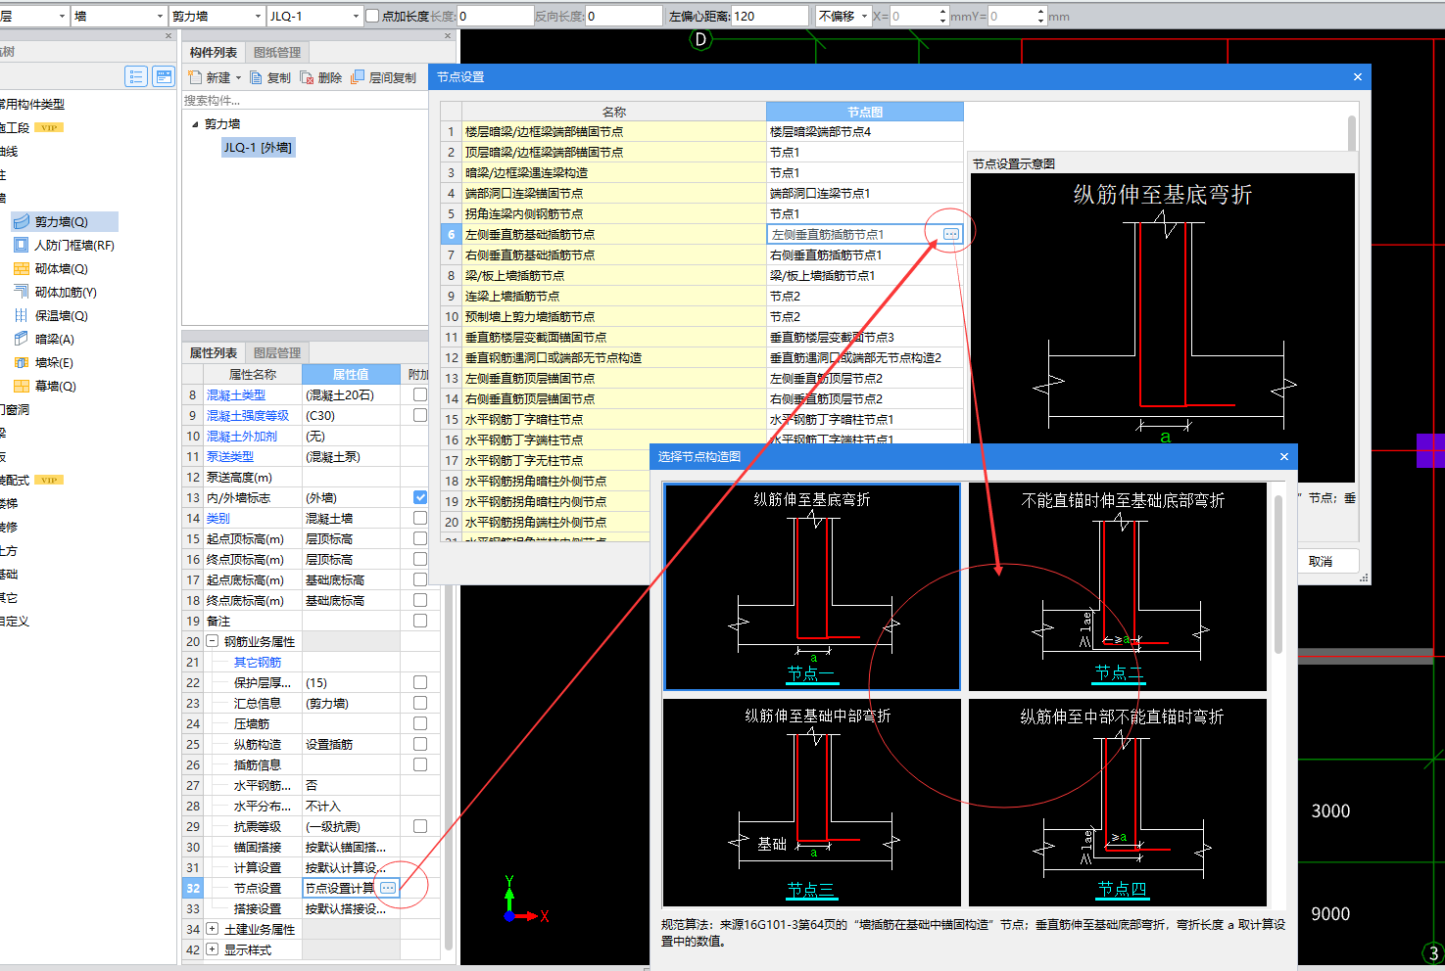1445x971 pixels.
Task: Open 新建 dropdown arrow
Action: [x=238, y=78]
